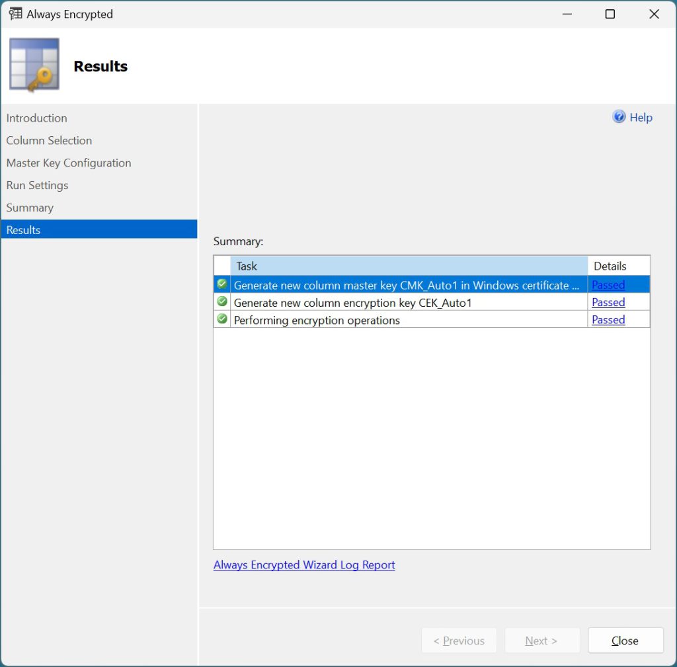This screenshot has height=667, width=677.
Task: Click the Details column header
Action: tap(618, 266)
